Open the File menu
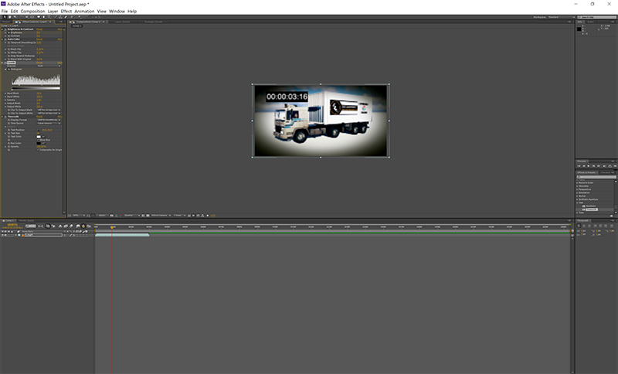The width and height of the screenshot is (618, 374). (x=5, y=11)
